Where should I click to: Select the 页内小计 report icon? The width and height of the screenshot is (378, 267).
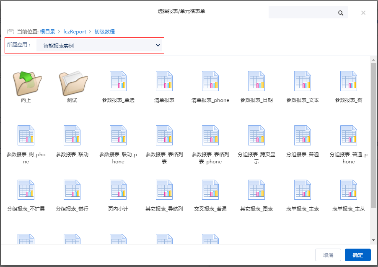(x=118, y=190)
